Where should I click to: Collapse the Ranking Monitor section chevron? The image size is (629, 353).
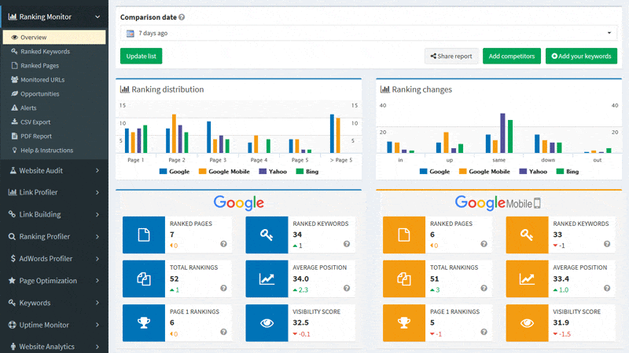(97, 16)
